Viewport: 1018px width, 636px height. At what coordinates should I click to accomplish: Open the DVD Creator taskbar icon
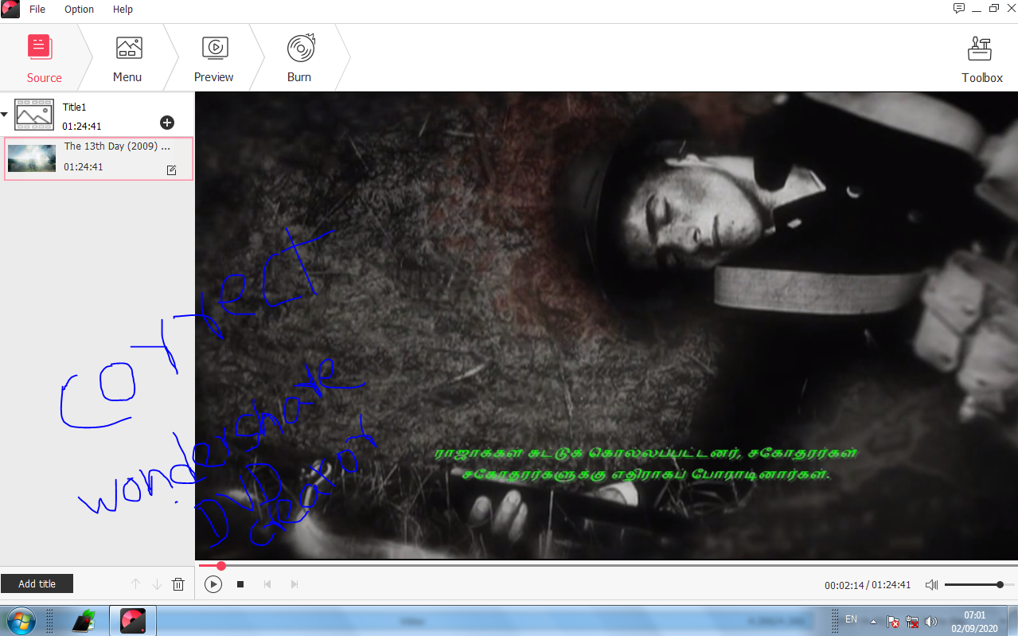(133, 621)
